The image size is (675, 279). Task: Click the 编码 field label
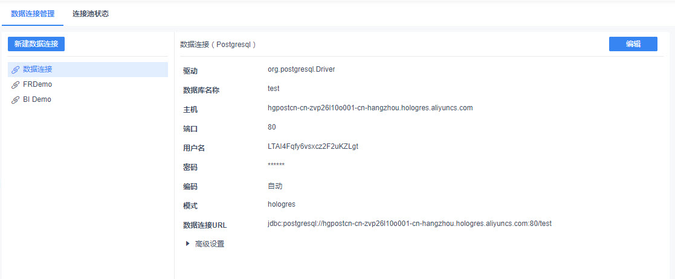[190, 187]
